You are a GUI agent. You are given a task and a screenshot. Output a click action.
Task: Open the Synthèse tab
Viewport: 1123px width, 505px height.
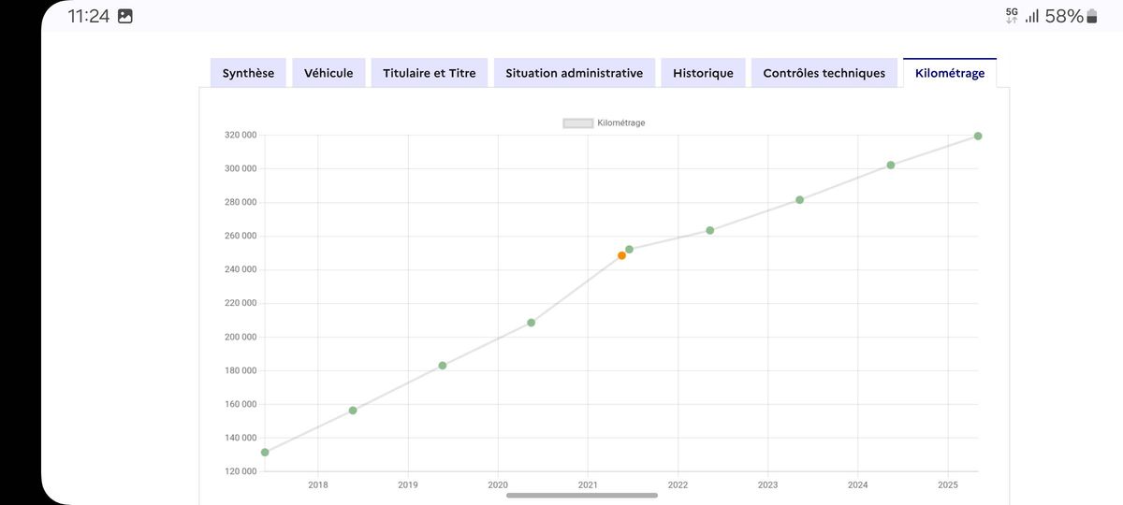pos(248,73)
